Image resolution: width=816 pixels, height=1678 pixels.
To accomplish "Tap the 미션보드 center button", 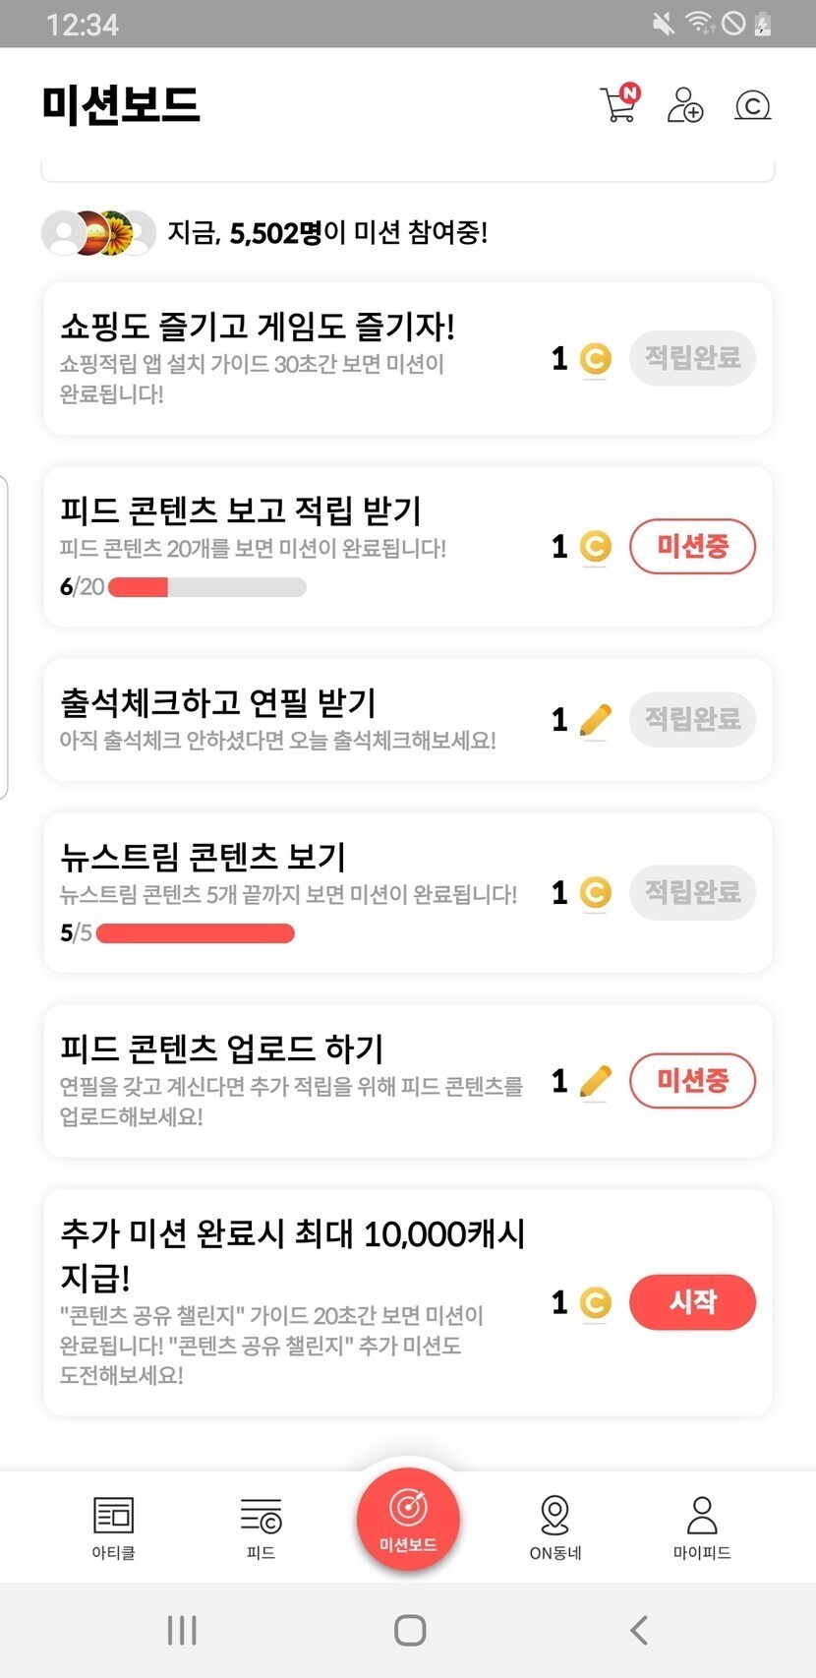I will pos(408,1518).
